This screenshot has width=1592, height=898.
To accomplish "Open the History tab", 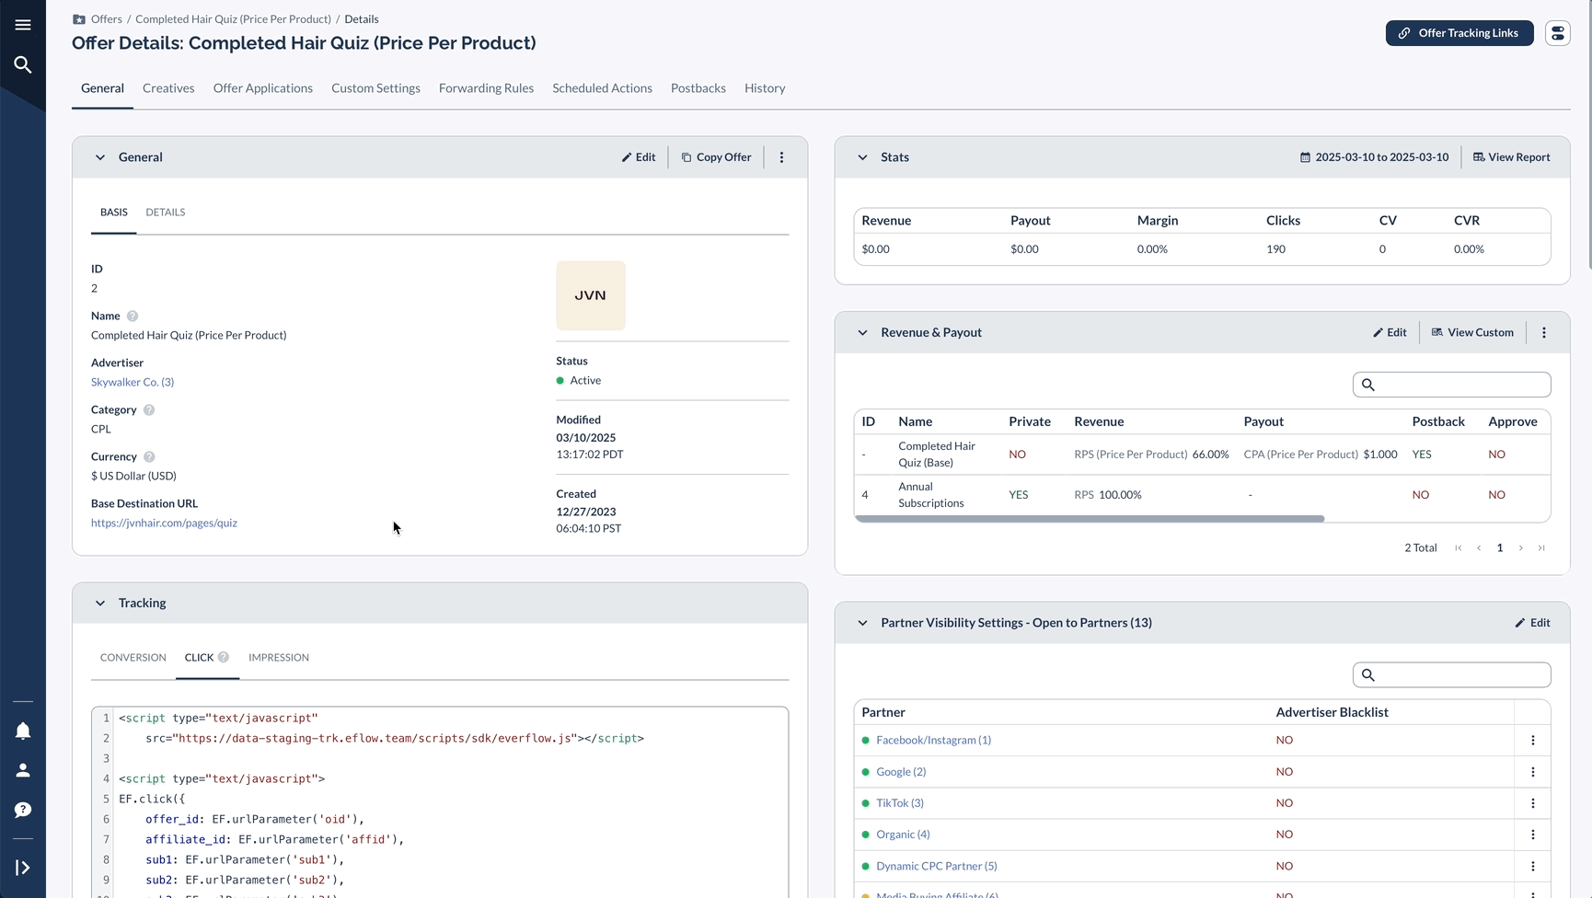I will point(765,88).
